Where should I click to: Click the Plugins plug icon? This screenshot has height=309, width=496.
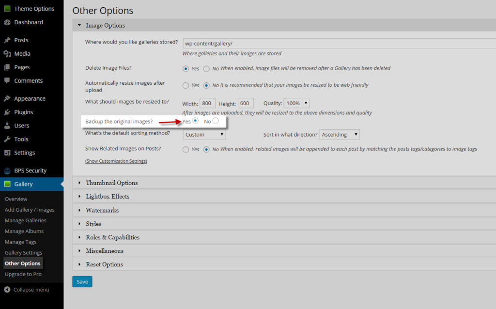tap(7, 112)
